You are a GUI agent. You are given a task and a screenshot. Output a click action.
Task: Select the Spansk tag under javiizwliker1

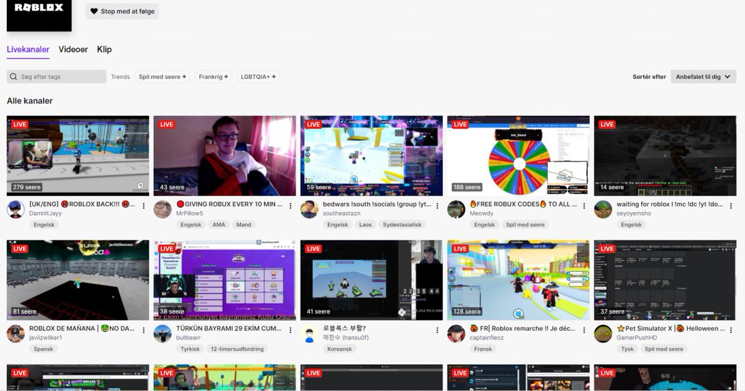pos(43,349)
